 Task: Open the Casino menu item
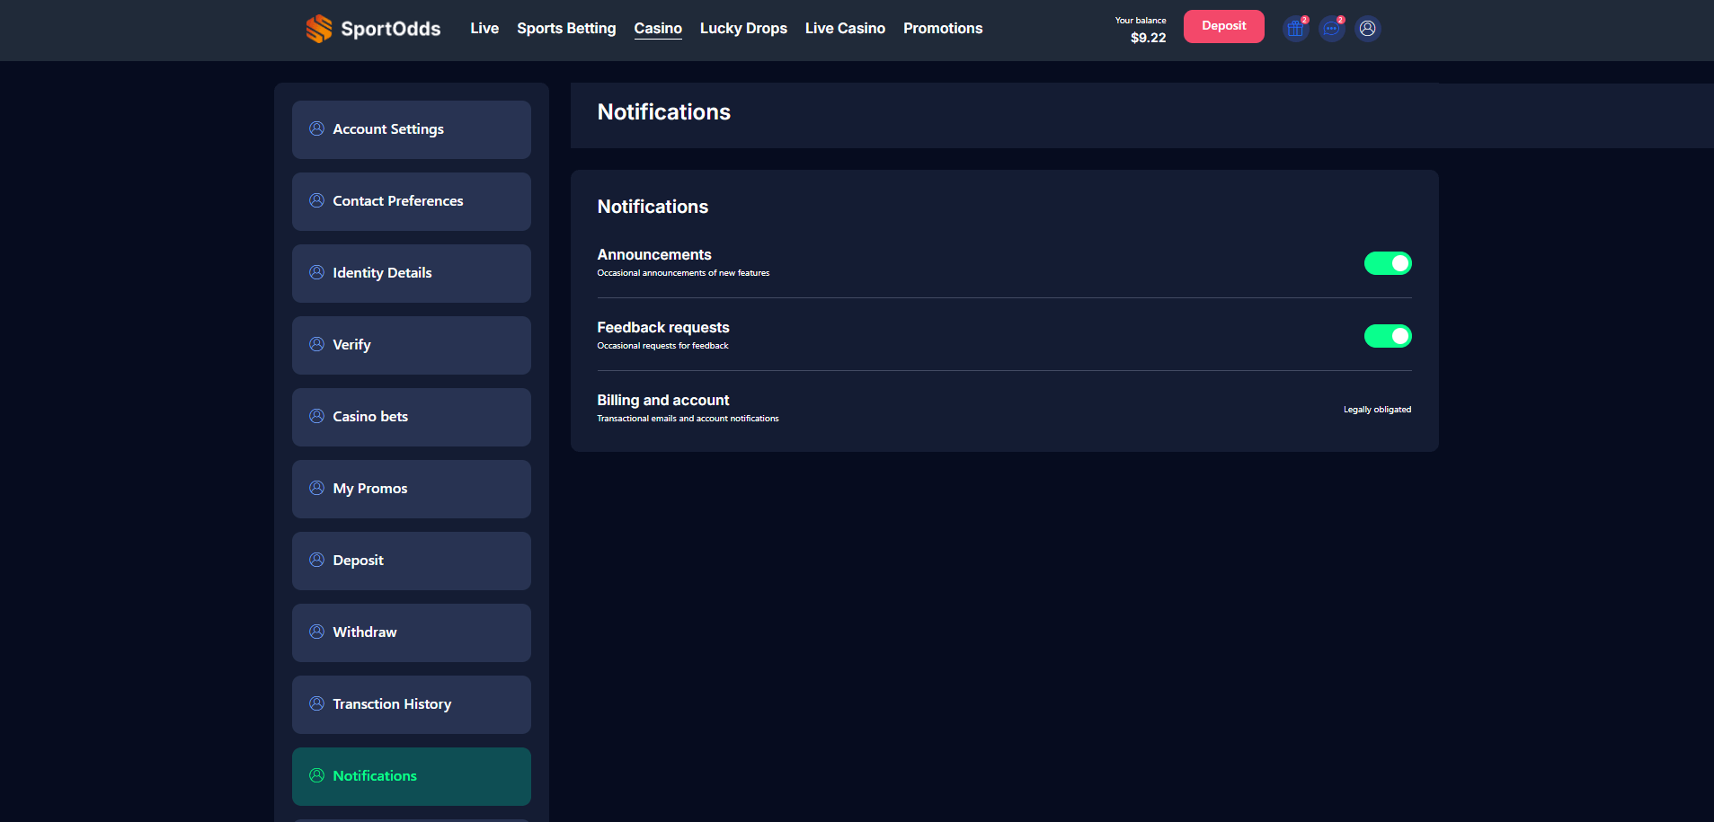[x=658, y=29]
